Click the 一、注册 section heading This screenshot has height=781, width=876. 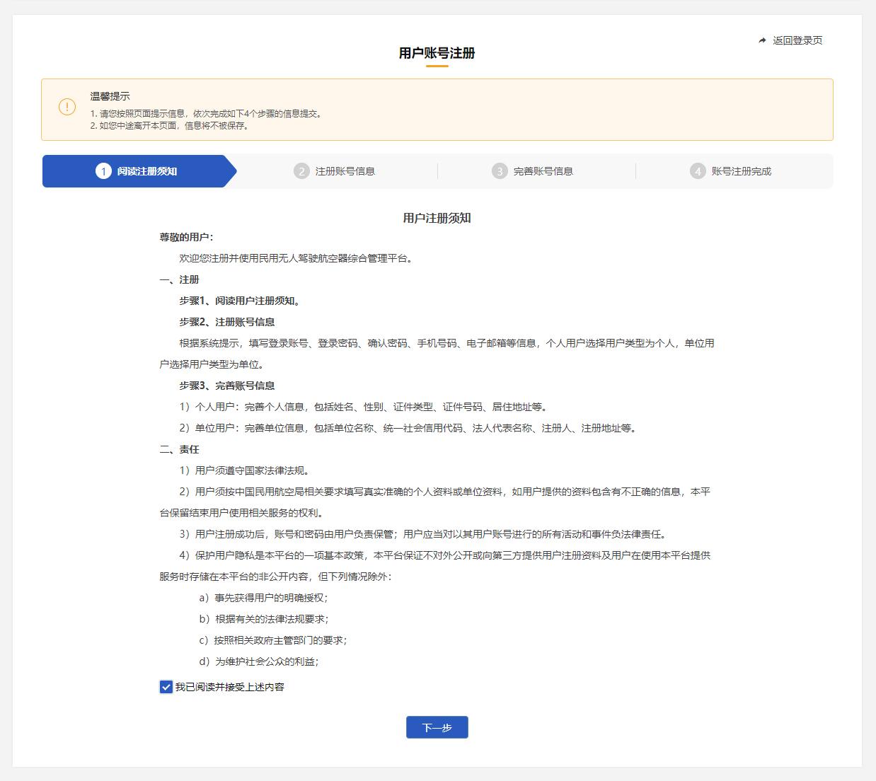coord(179,279)
